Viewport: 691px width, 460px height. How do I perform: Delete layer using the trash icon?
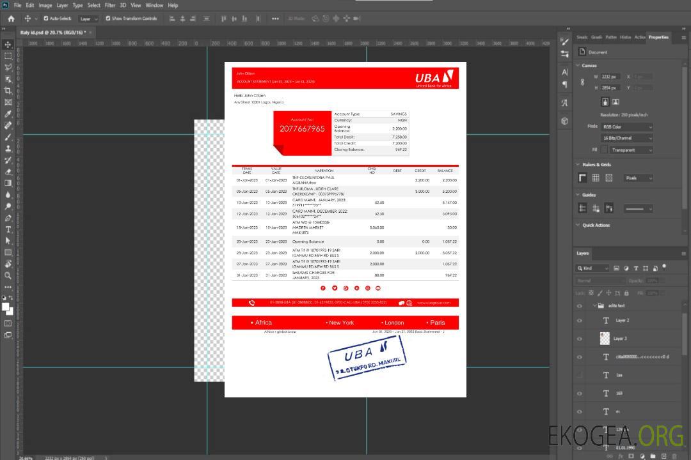pos(674,456)
